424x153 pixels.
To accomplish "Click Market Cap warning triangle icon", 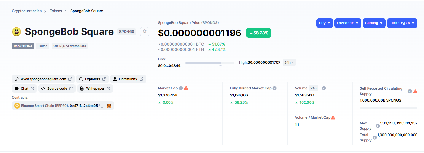I will click(186, 88).
